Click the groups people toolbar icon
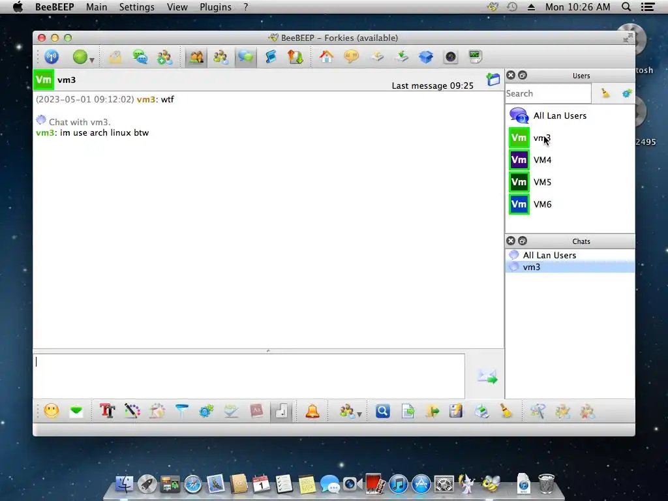Viewport: 668px width, 501px height. (220, 57)
